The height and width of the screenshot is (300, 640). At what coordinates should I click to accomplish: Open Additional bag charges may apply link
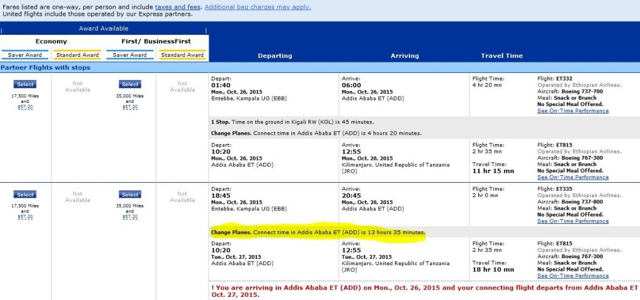pos(257,7)
